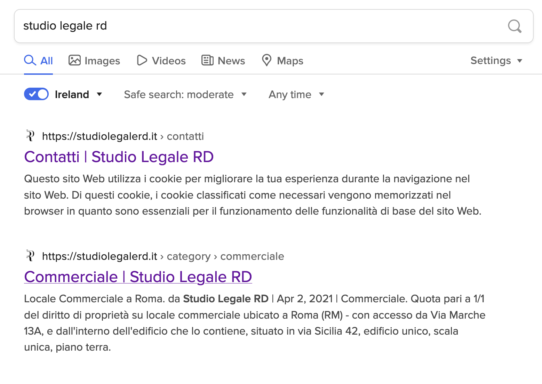Viewport: 542px width, 384px height.
Task: Click the studiolegalerd.it category commerciale URL
Action: [x=163, y=256]
